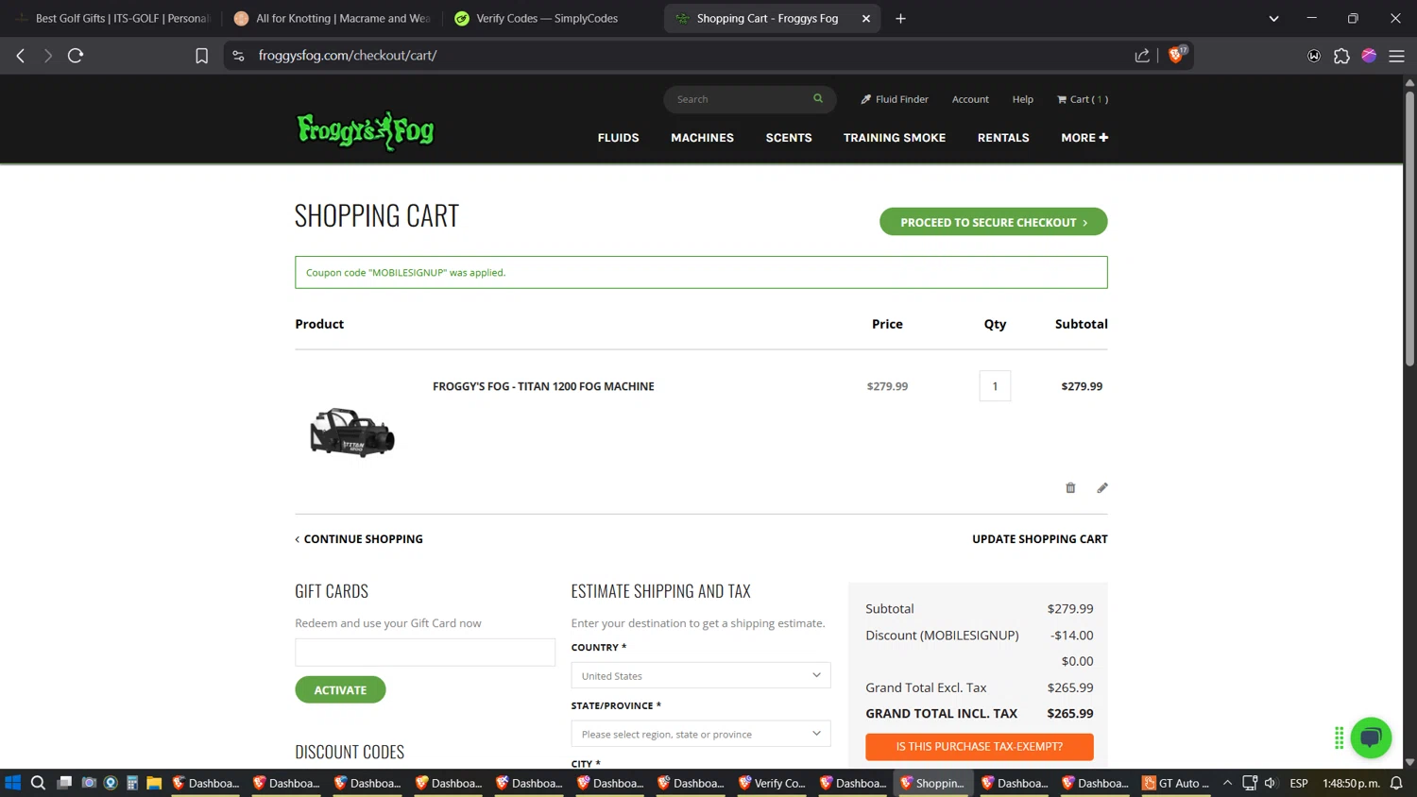Open Fluid Finder link

pos(894,99)
